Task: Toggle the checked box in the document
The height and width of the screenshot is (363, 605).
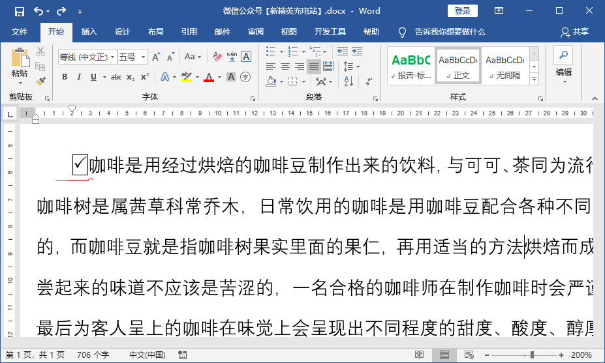Action: tap(80, 165)
